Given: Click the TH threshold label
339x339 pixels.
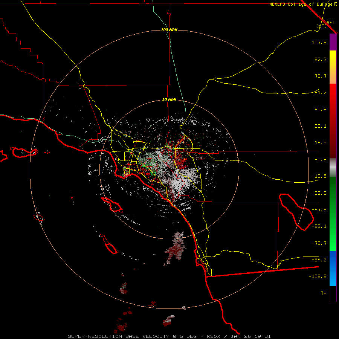Looking at the screenshot, I should click(x=324, y=293).
